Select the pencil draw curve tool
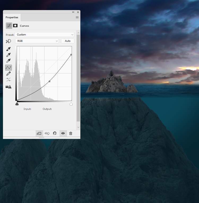The width and height of the screenshot is (199, 203). [8, 74]
